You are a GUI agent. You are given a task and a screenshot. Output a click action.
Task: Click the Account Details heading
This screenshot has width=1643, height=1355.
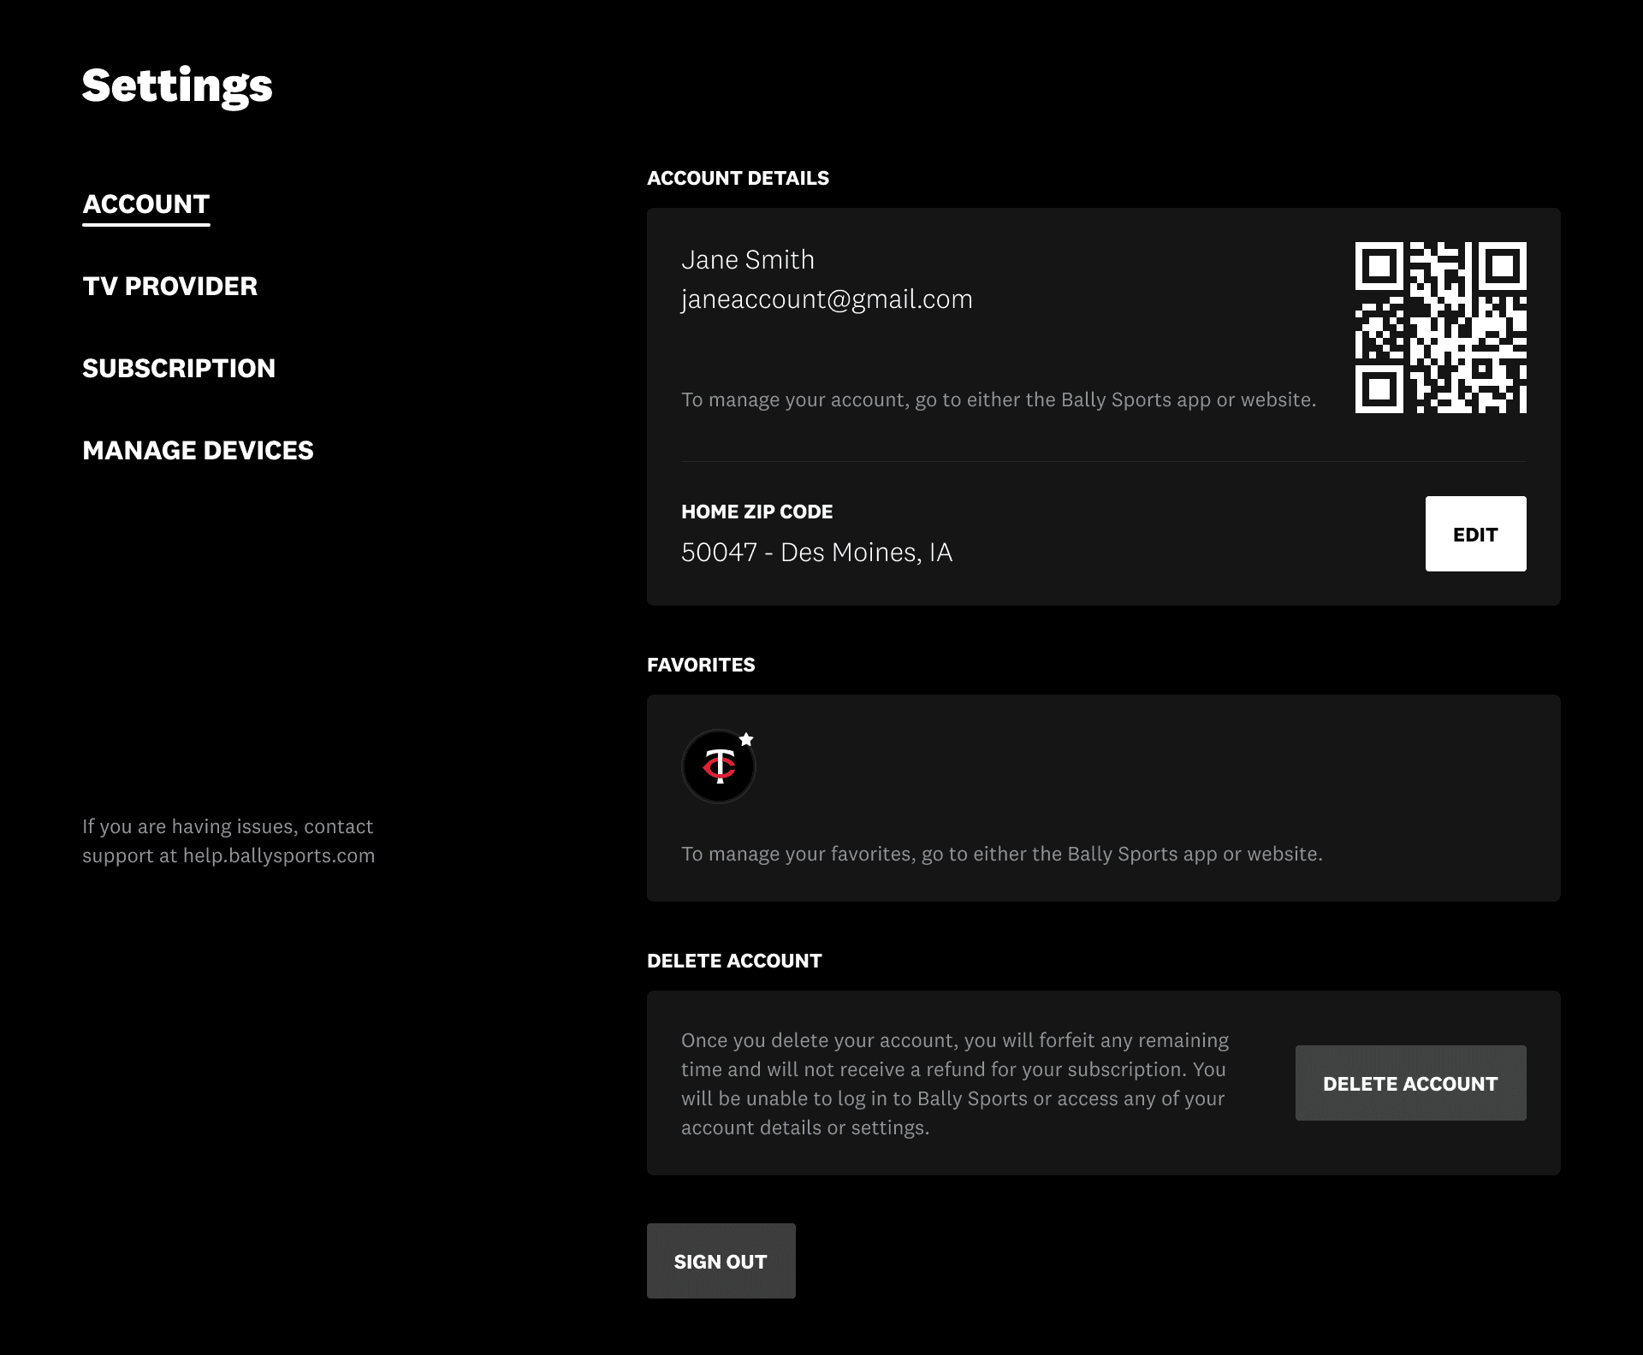click(x=738, y=179)
